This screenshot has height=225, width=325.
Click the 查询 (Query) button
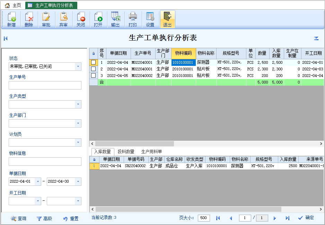(18, 218)
